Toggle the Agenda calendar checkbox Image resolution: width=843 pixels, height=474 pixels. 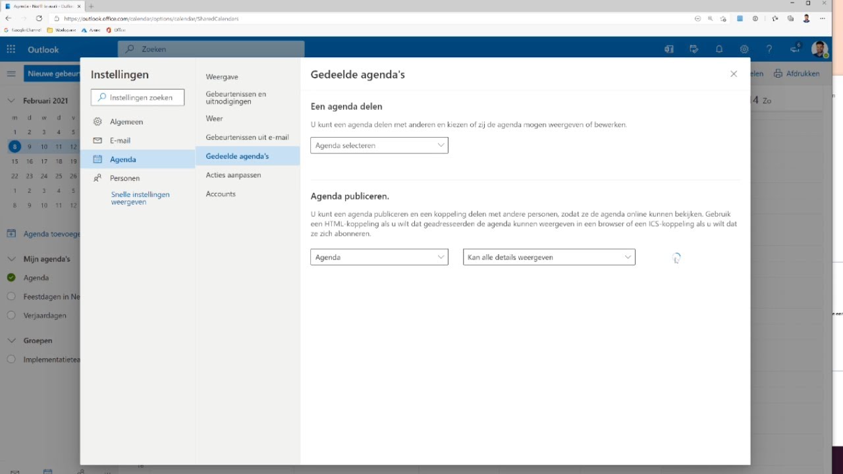coord(11,278)
